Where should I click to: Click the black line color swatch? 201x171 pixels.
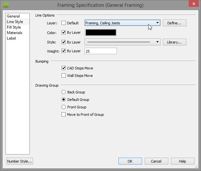(x=101, y=32)
